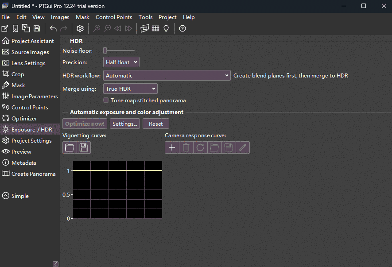Image resolution: width=392 pixels, height=267 pixels.
Task: Save project using the toolbar floppy disk icon
Action: click(37, 28)
